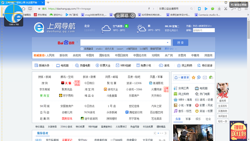250x141 pixels.
Task: Open the 电视剧 TV icon shortcut
Action: [62, 65]
